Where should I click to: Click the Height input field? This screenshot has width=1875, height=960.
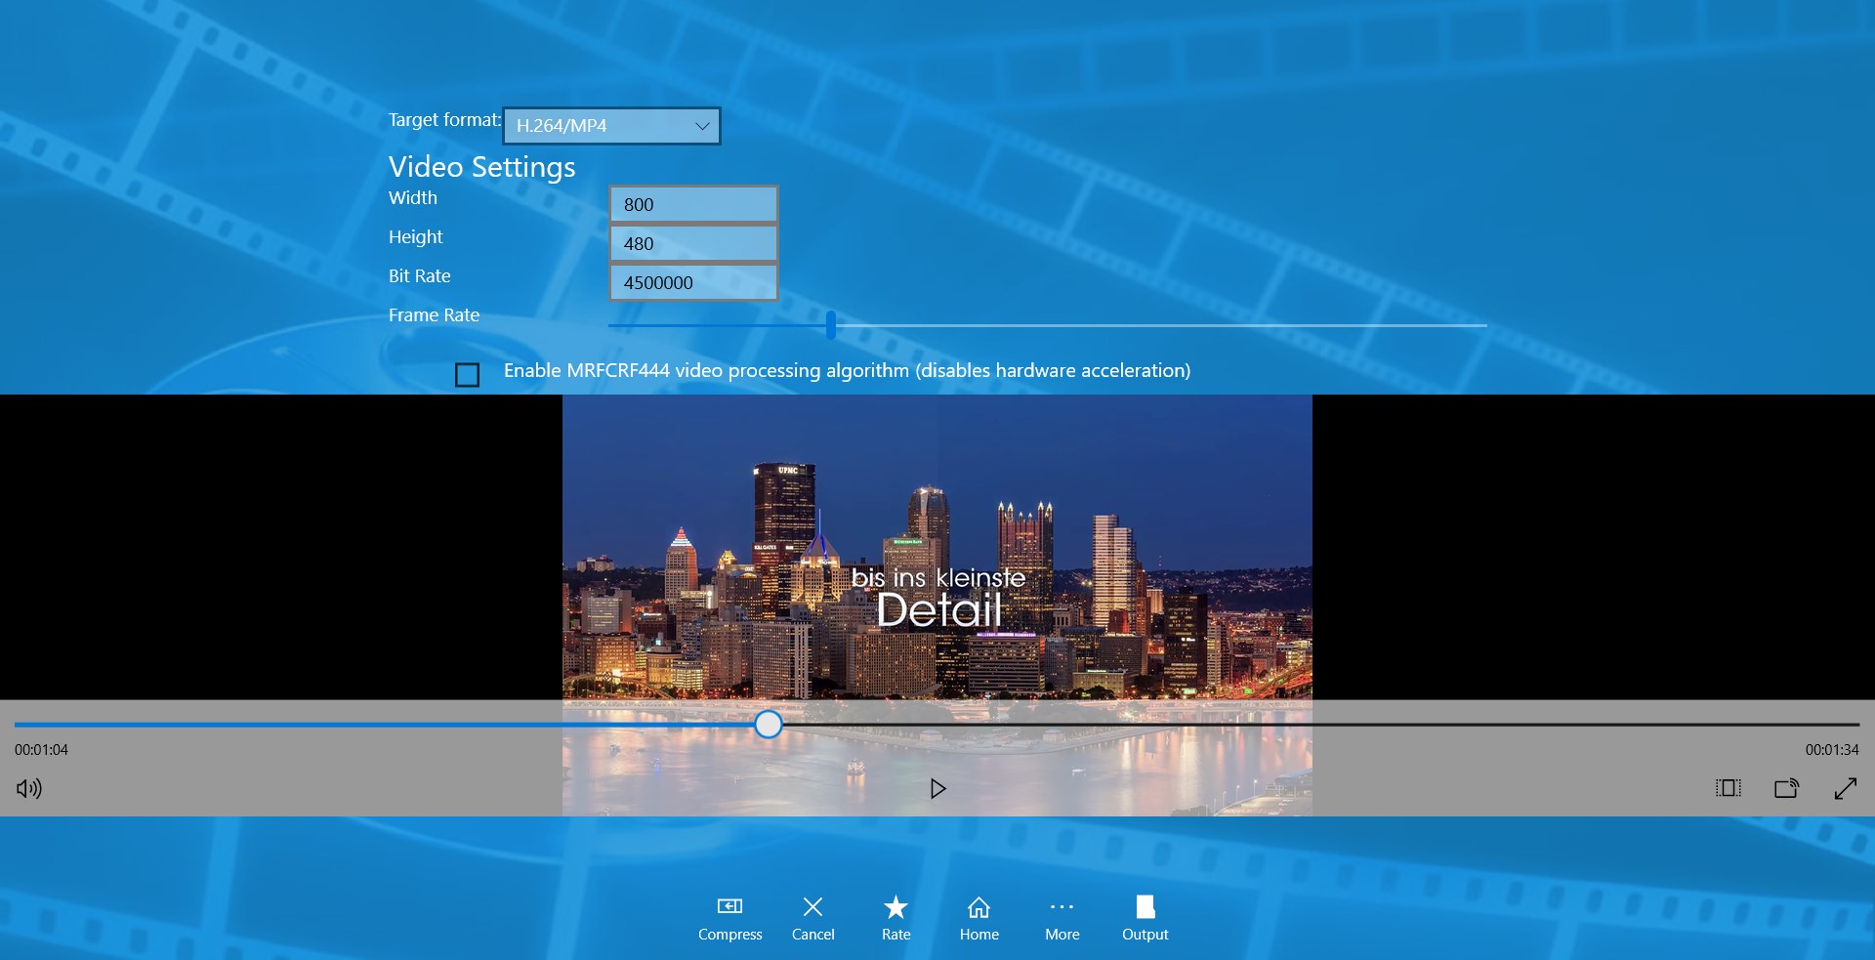(x=693, y=243)
